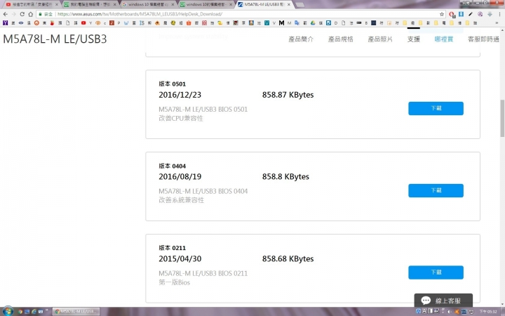The width and height of the screenshot is (505, 316).
Task: Click the red circular extension icon
Action: [x=452, y=14]
